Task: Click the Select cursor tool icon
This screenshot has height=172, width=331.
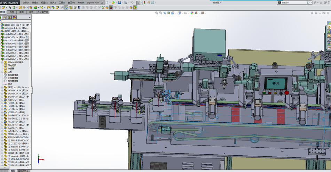Action: click(138, 2)
